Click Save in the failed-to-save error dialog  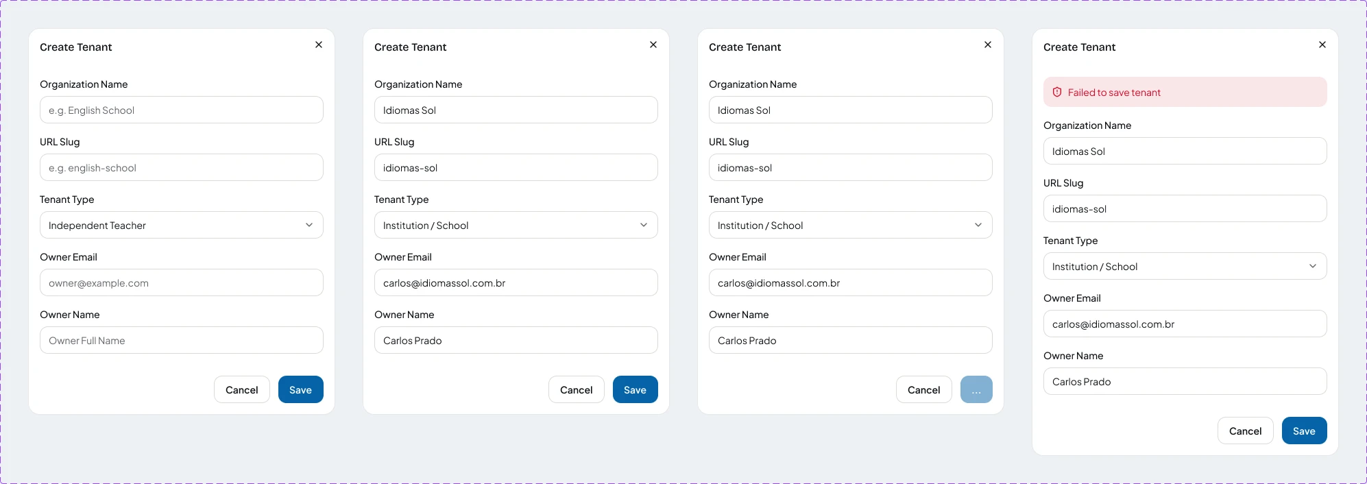tap(1305, 431)
